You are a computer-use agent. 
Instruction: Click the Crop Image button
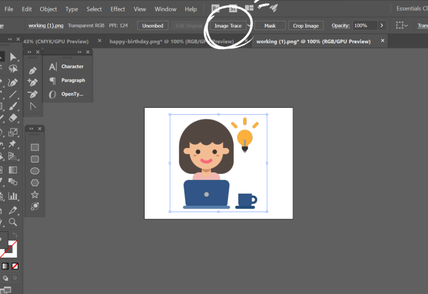pos(306,26)
